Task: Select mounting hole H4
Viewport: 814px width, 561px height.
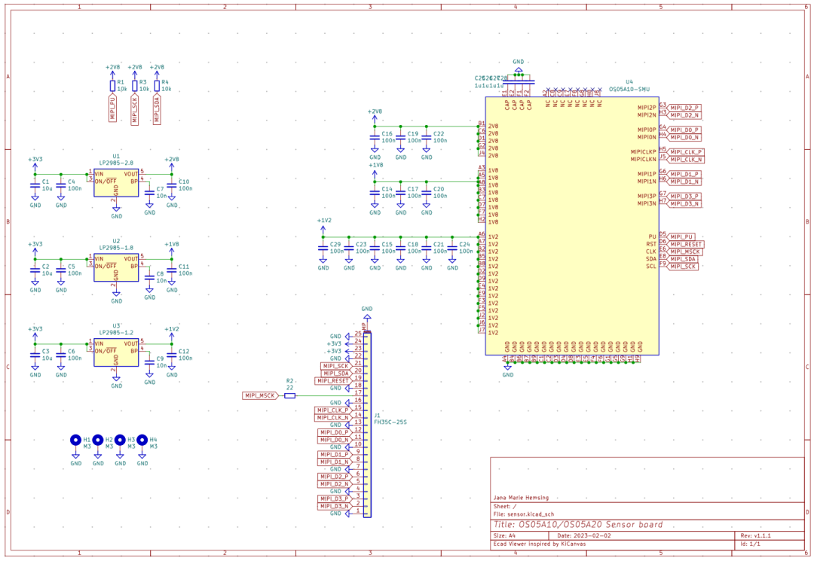Action: tap(142, 440)
